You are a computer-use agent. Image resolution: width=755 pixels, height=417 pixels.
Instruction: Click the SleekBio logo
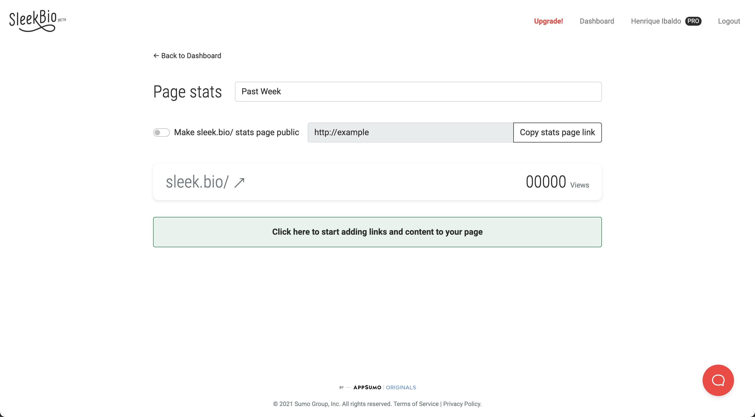[37, 21]
